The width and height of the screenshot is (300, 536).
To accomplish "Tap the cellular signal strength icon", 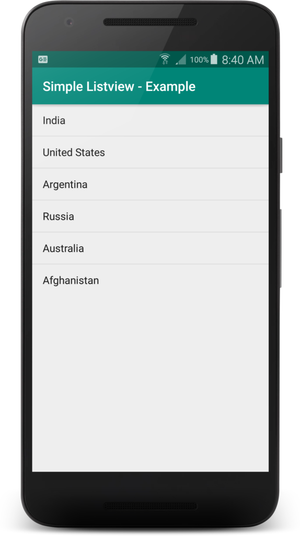I will coord(181,60).
